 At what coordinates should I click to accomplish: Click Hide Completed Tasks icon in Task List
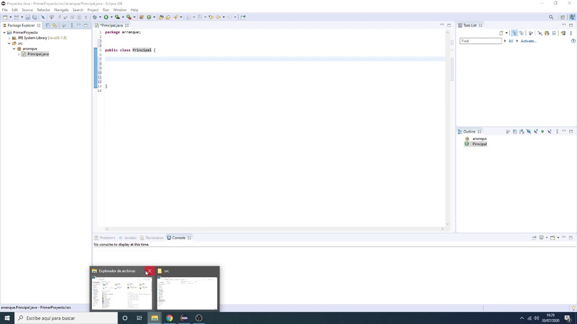pyautogui.click(x=540, y=33)
